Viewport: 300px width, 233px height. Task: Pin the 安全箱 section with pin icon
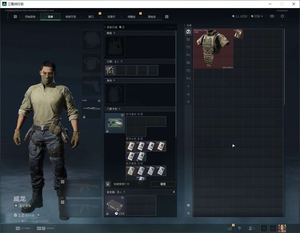pyautogui.click(x=174, y=192)
